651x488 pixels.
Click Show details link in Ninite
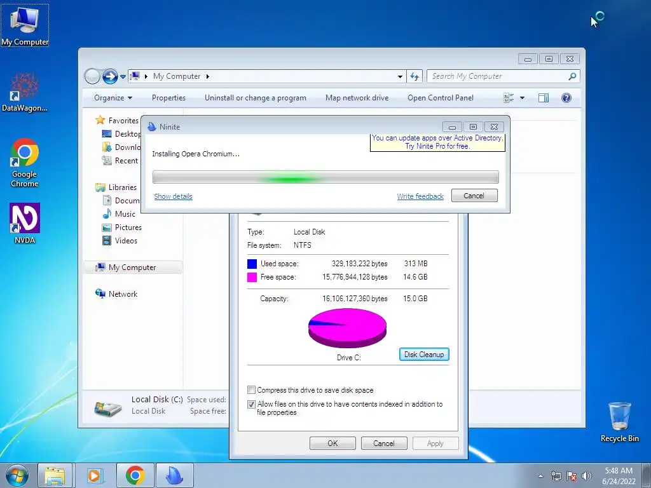(173, 196)
